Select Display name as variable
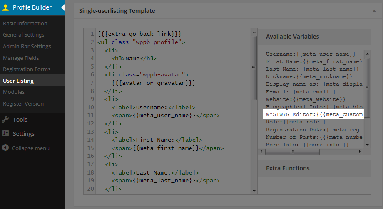Viewport: 383px width, 209px height. click(315, 84)
